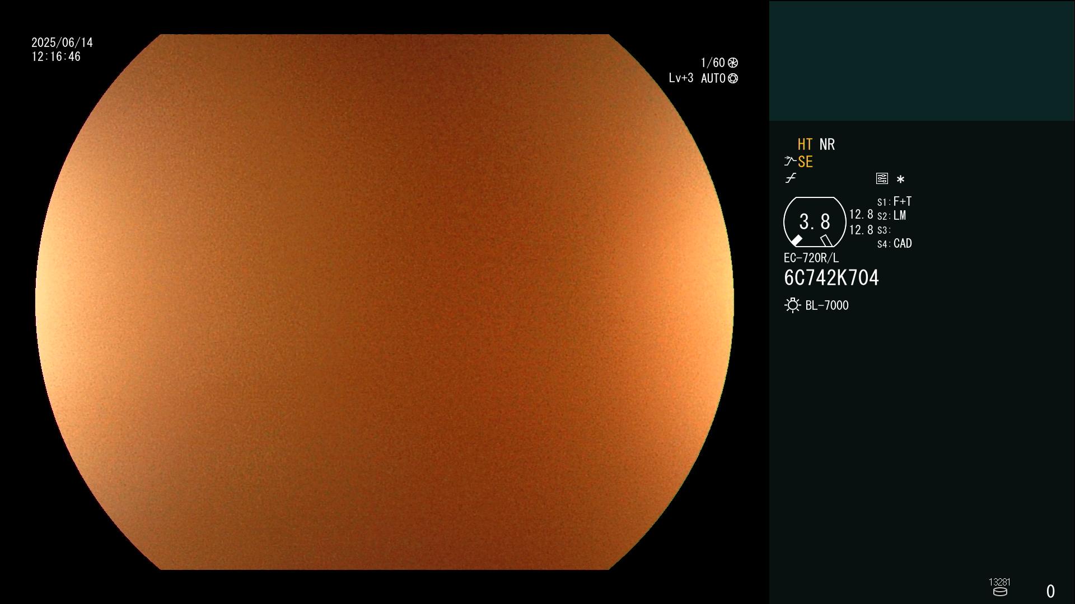
Task: Click the orange endoscope live image
Action: click(385, 302)
